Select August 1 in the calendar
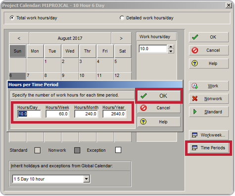The image size is (235, 196). click(x=52, y=65)
